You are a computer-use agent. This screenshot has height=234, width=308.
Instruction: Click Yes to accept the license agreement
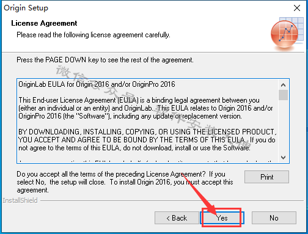coord(222,218)
